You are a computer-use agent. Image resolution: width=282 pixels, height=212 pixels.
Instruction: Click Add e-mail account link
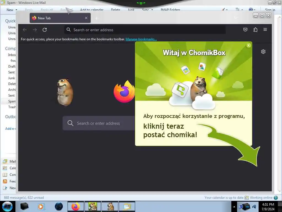tap(10, 129)
